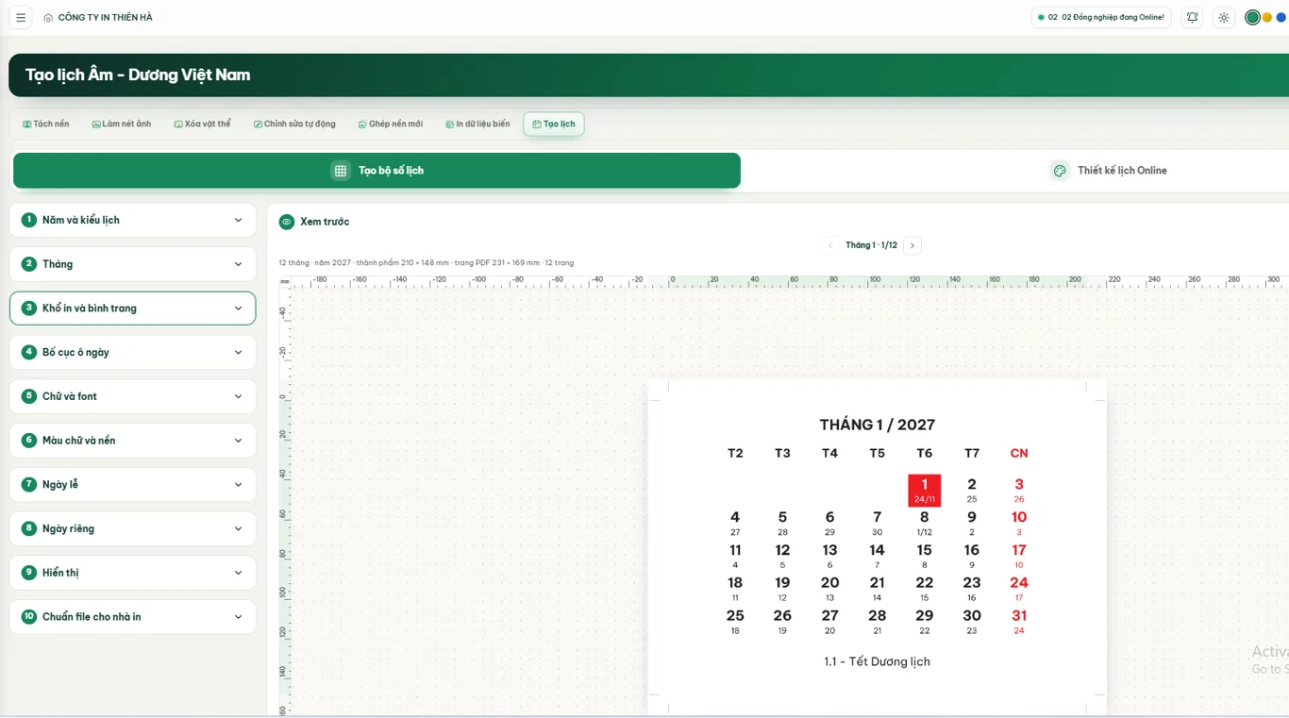Toggle the light/dark theme sun icon
The image size is (1289, 718).
coord(1224,17)
